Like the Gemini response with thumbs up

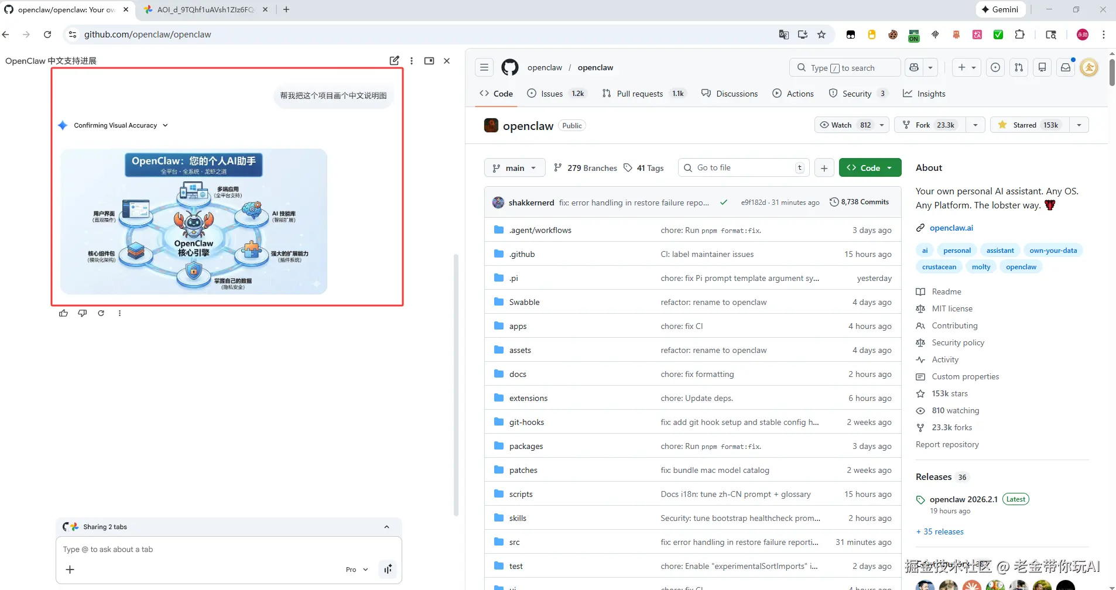click(63, 313)
